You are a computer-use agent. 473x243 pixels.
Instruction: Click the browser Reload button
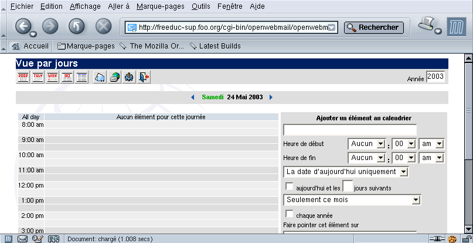pos(77,27)
